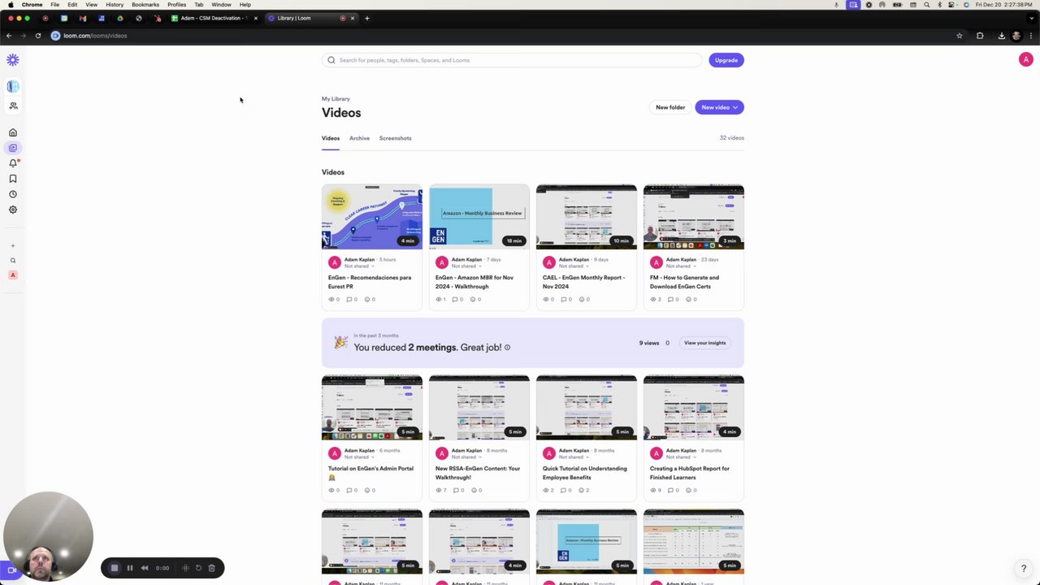Open the red A space in sidebar

pos(13,275)
